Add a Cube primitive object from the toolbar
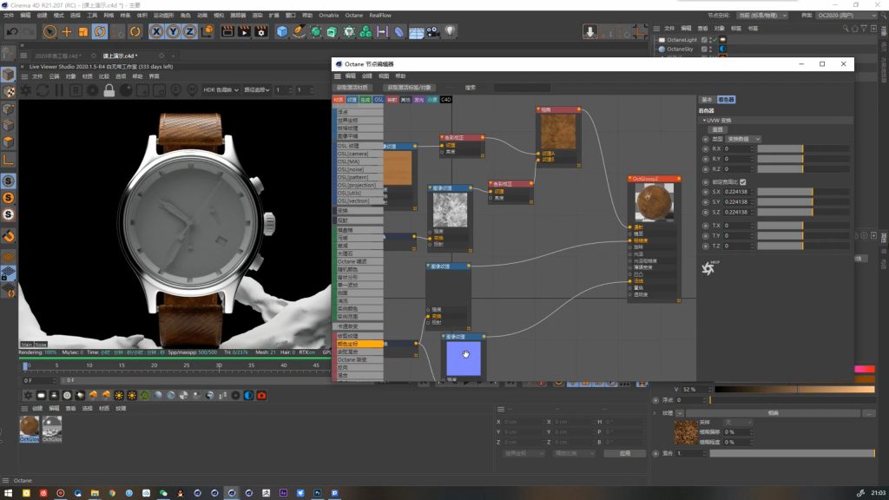 (282, 31)
